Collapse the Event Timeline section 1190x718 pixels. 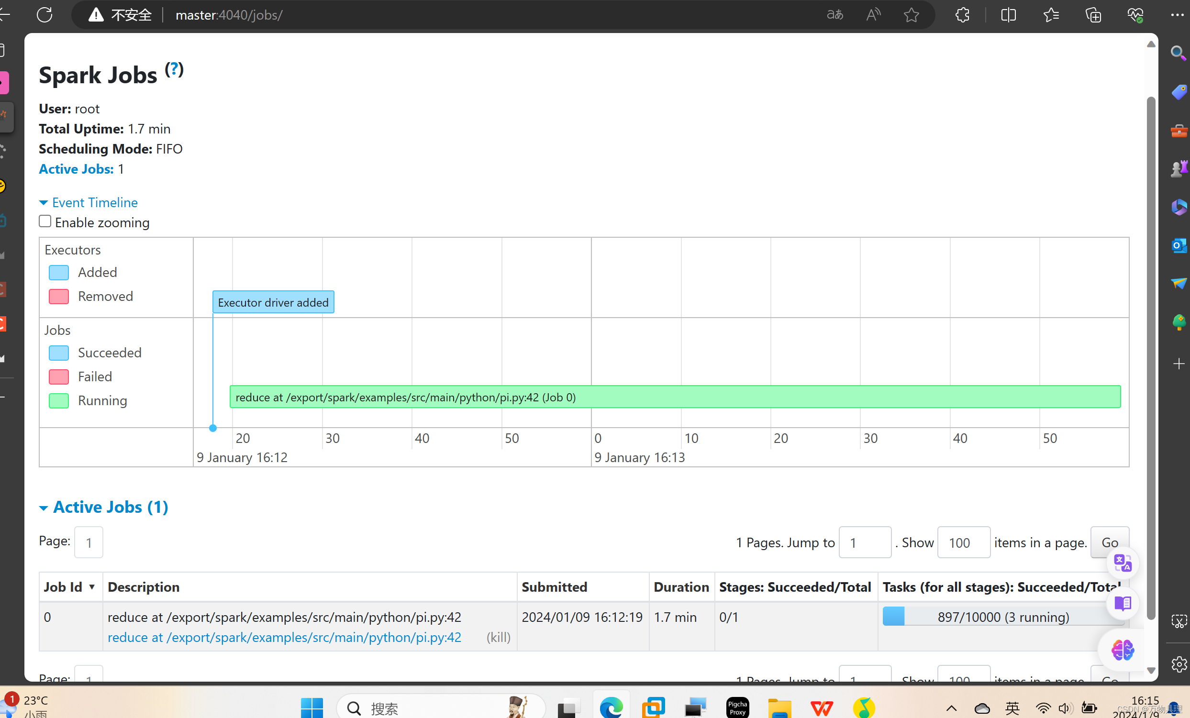[x=89, y=202]
